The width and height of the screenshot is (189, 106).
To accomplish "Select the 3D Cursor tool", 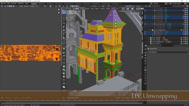I will [64, 16].
